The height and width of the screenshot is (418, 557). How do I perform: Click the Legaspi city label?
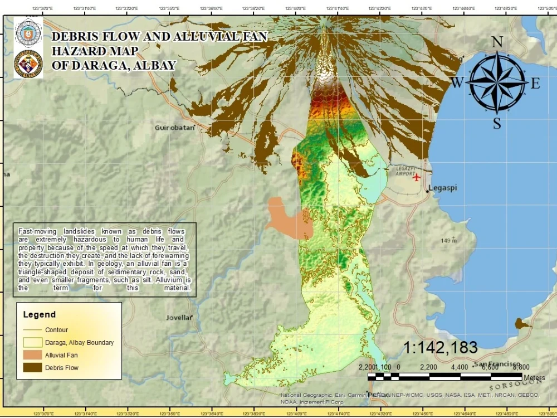(443, 188)
